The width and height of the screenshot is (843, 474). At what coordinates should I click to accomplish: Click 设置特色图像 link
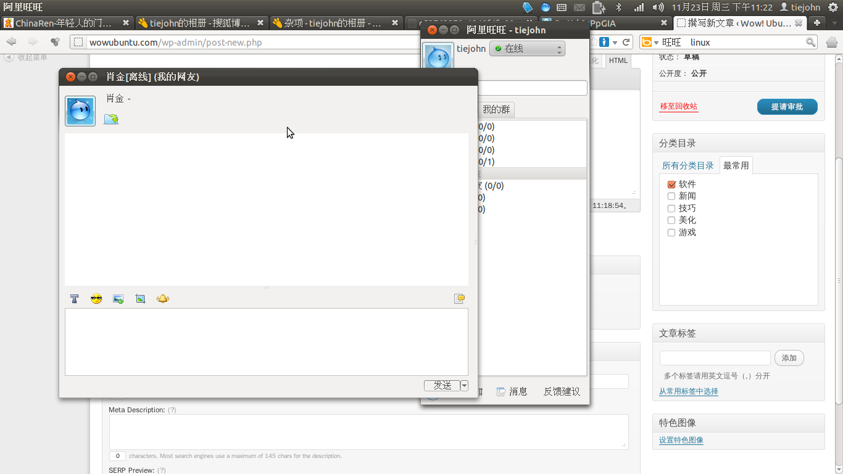(681, 440)
